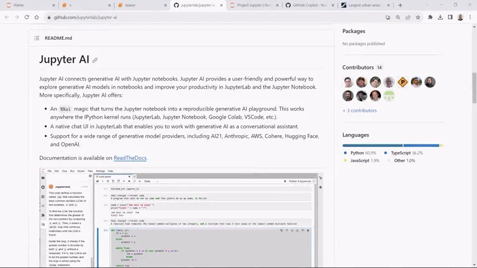The width and height of the screenshot is (477, 268).
Task: Close the teaser tab
Action: pyautogui.click(x=165, y=5)
